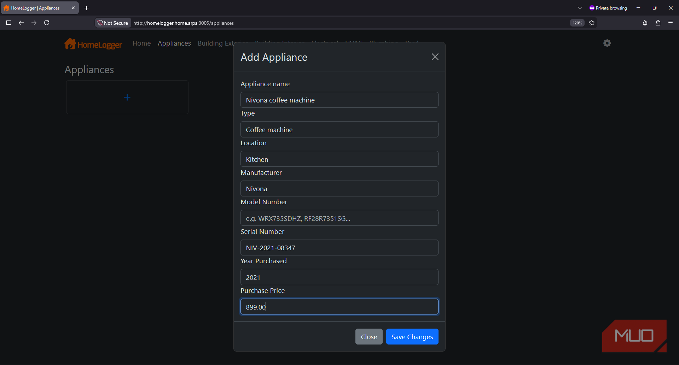Open the browser application menu
The image size is (679, 365).
671,23
